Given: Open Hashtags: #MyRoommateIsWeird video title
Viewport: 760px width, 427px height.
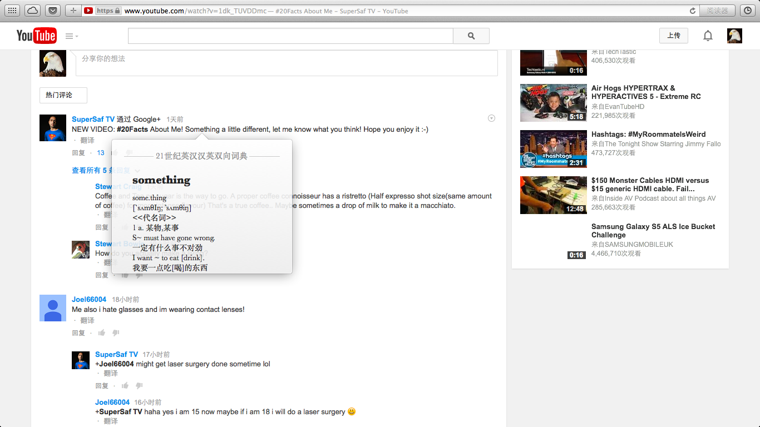Looking at the screenshot, I should click(x=648, y=134).
